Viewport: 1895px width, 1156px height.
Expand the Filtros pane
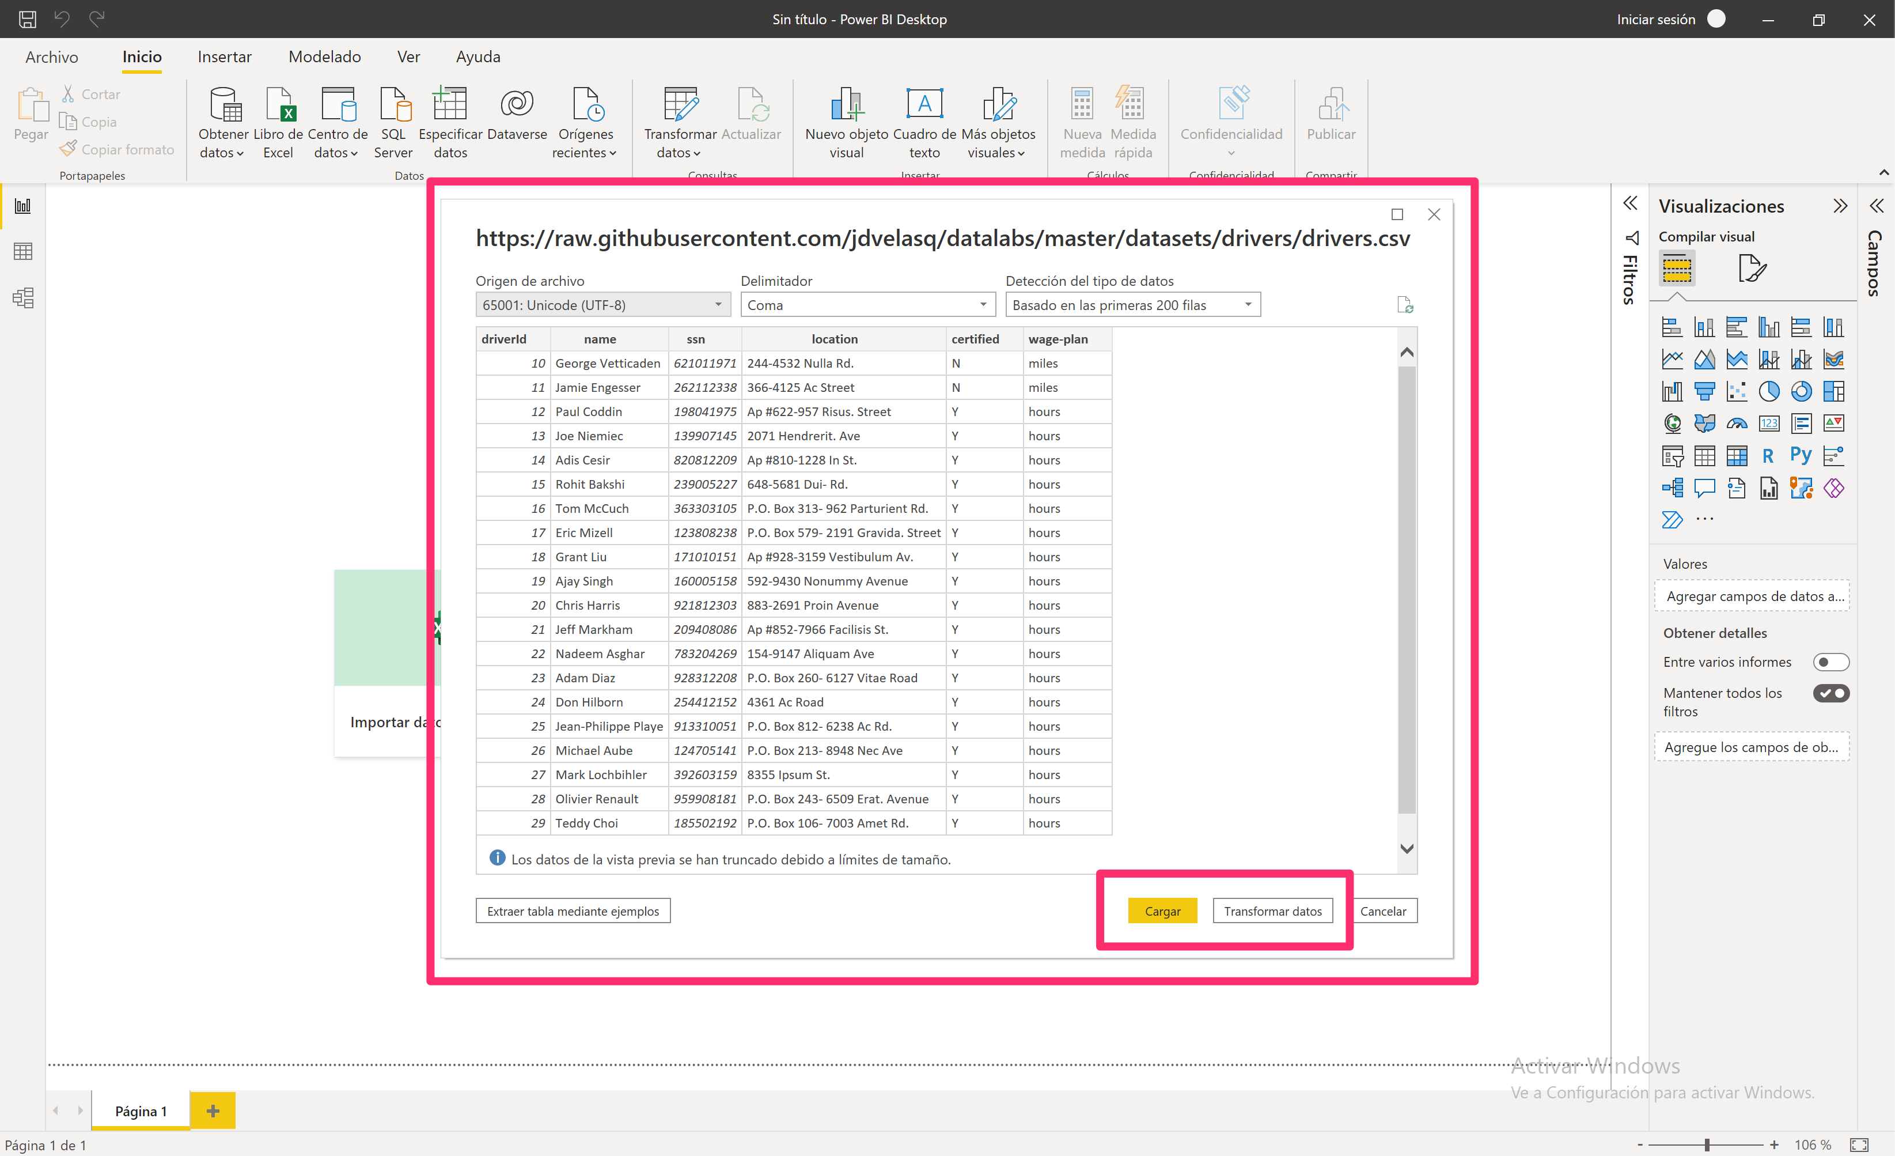(x=1631, y=204)
